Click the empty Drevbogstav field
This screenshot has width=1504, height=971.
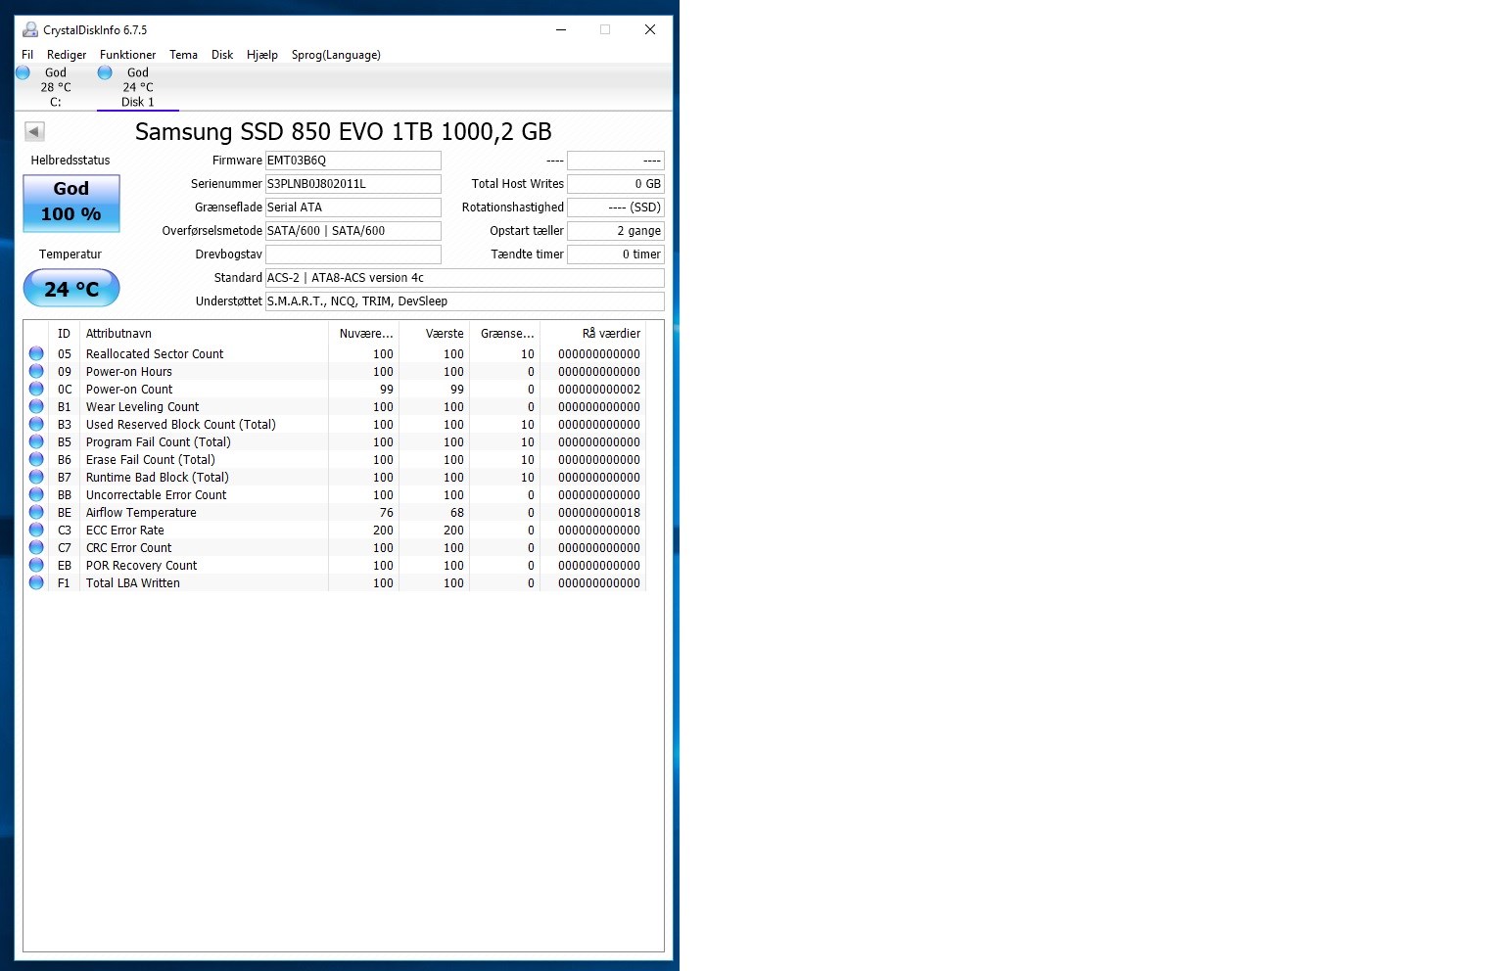click(353, 254)
